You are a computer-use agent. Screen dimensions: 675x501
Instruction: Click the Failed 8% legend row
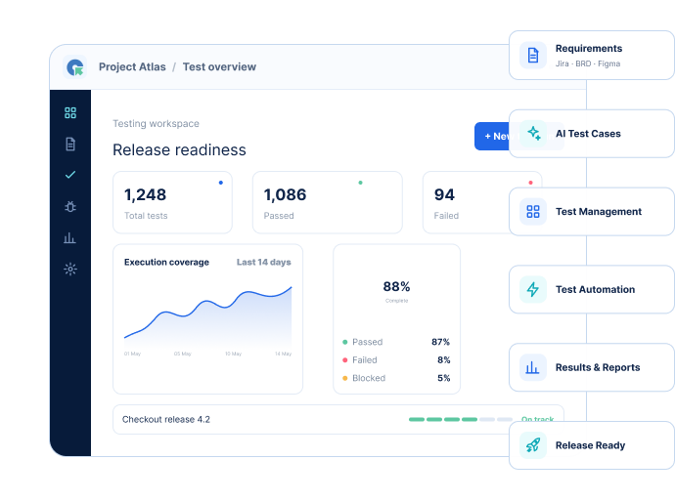pyautogui.click(x=396, y=360)
